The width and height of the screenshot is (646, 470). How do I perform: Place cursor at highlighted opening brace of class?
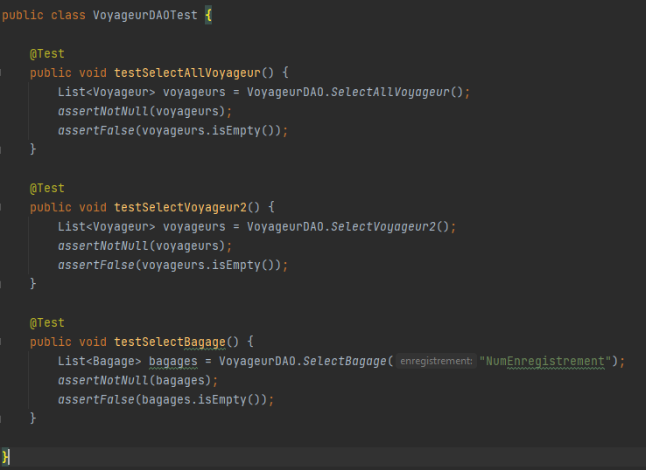[208, 16]
